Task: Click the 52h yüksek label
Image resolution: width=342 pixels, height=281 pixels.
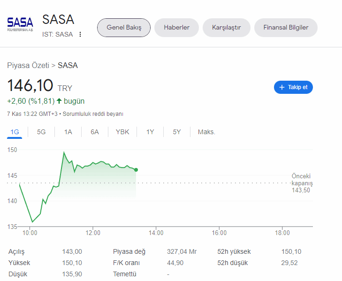Action: [x=234, y=251]
